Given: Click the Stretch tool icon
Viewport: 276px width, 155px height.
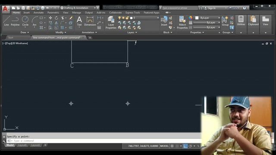Looking at the screenshot, I should [x=50, y=28].
